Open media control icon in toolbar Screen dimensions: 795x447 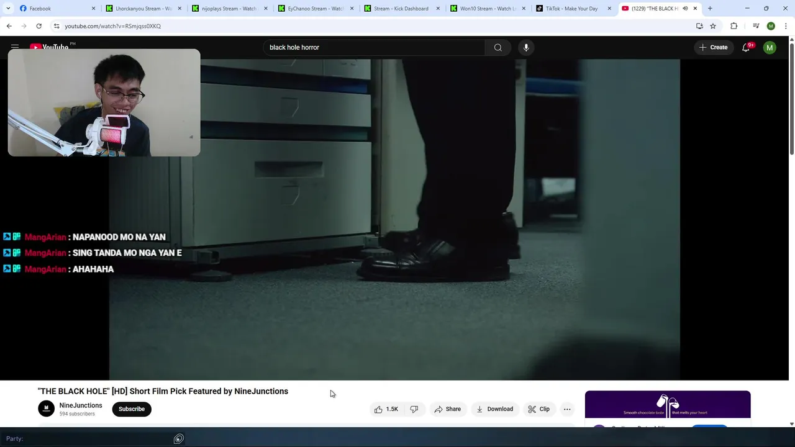pos(756,26)
